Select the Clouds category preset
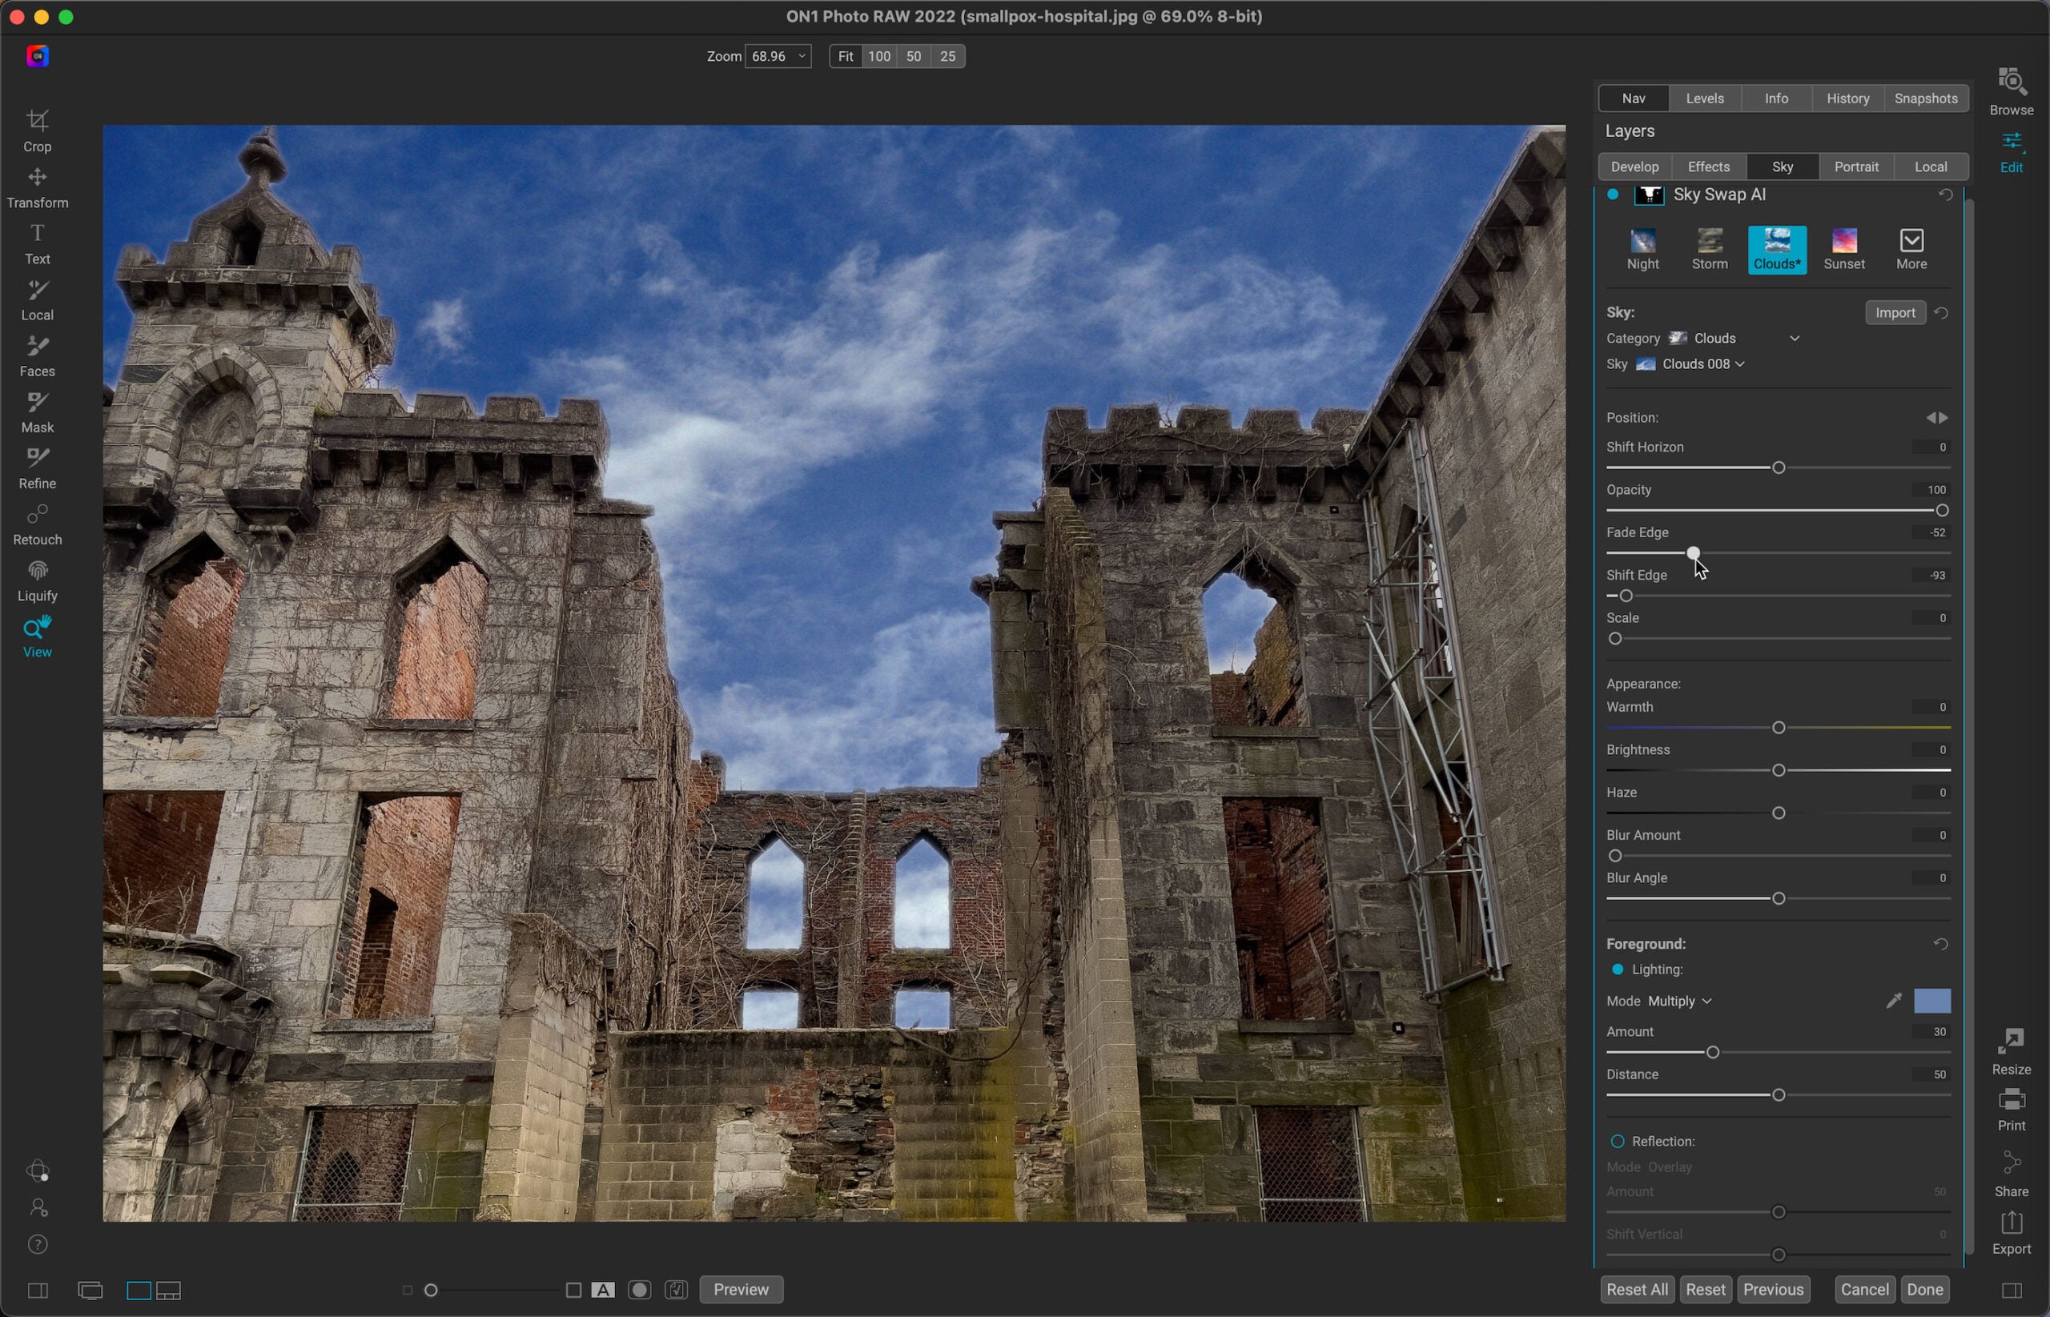The image size is (2050, 1317). [1777, 248]
